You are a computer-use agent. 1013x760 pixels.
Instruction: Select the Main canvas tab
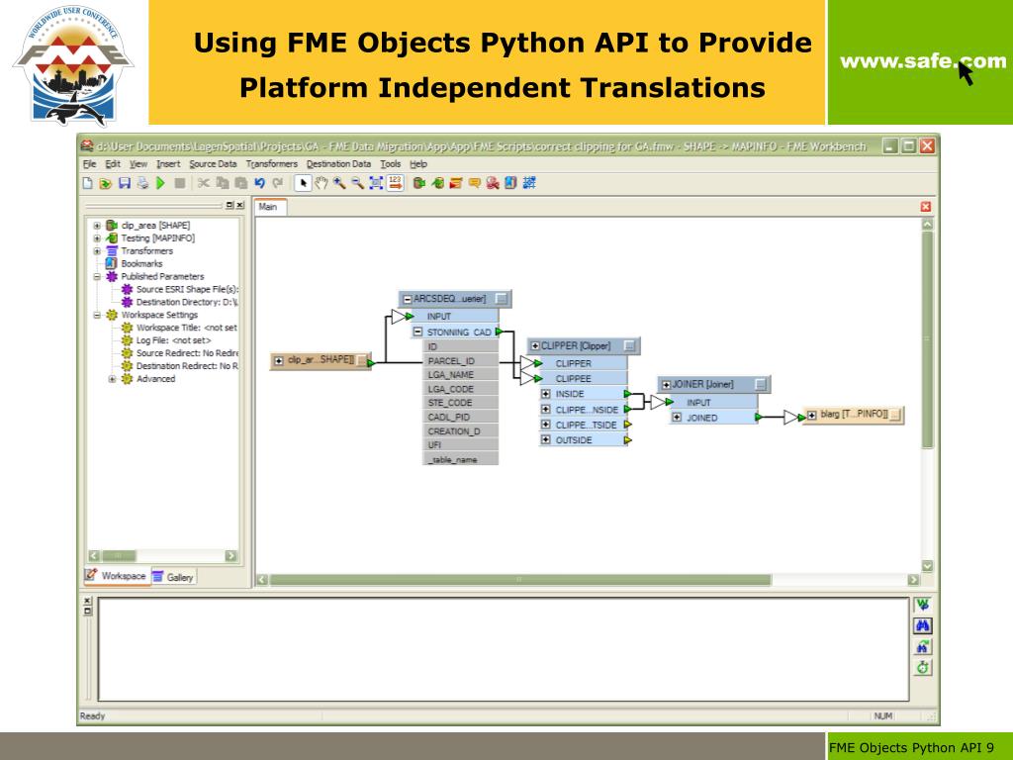coord(269,207)
